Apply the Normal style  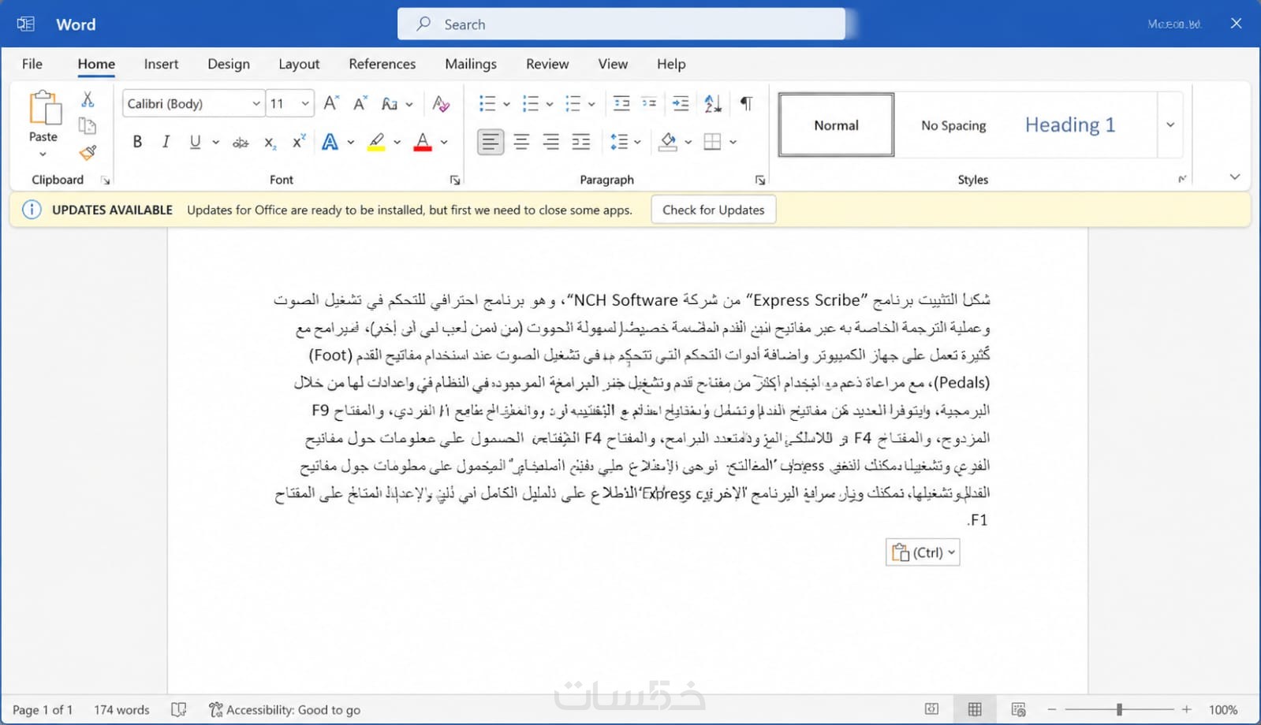836,125
